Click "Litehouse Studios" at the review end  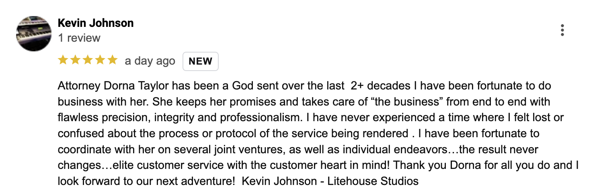click(373, 181)
